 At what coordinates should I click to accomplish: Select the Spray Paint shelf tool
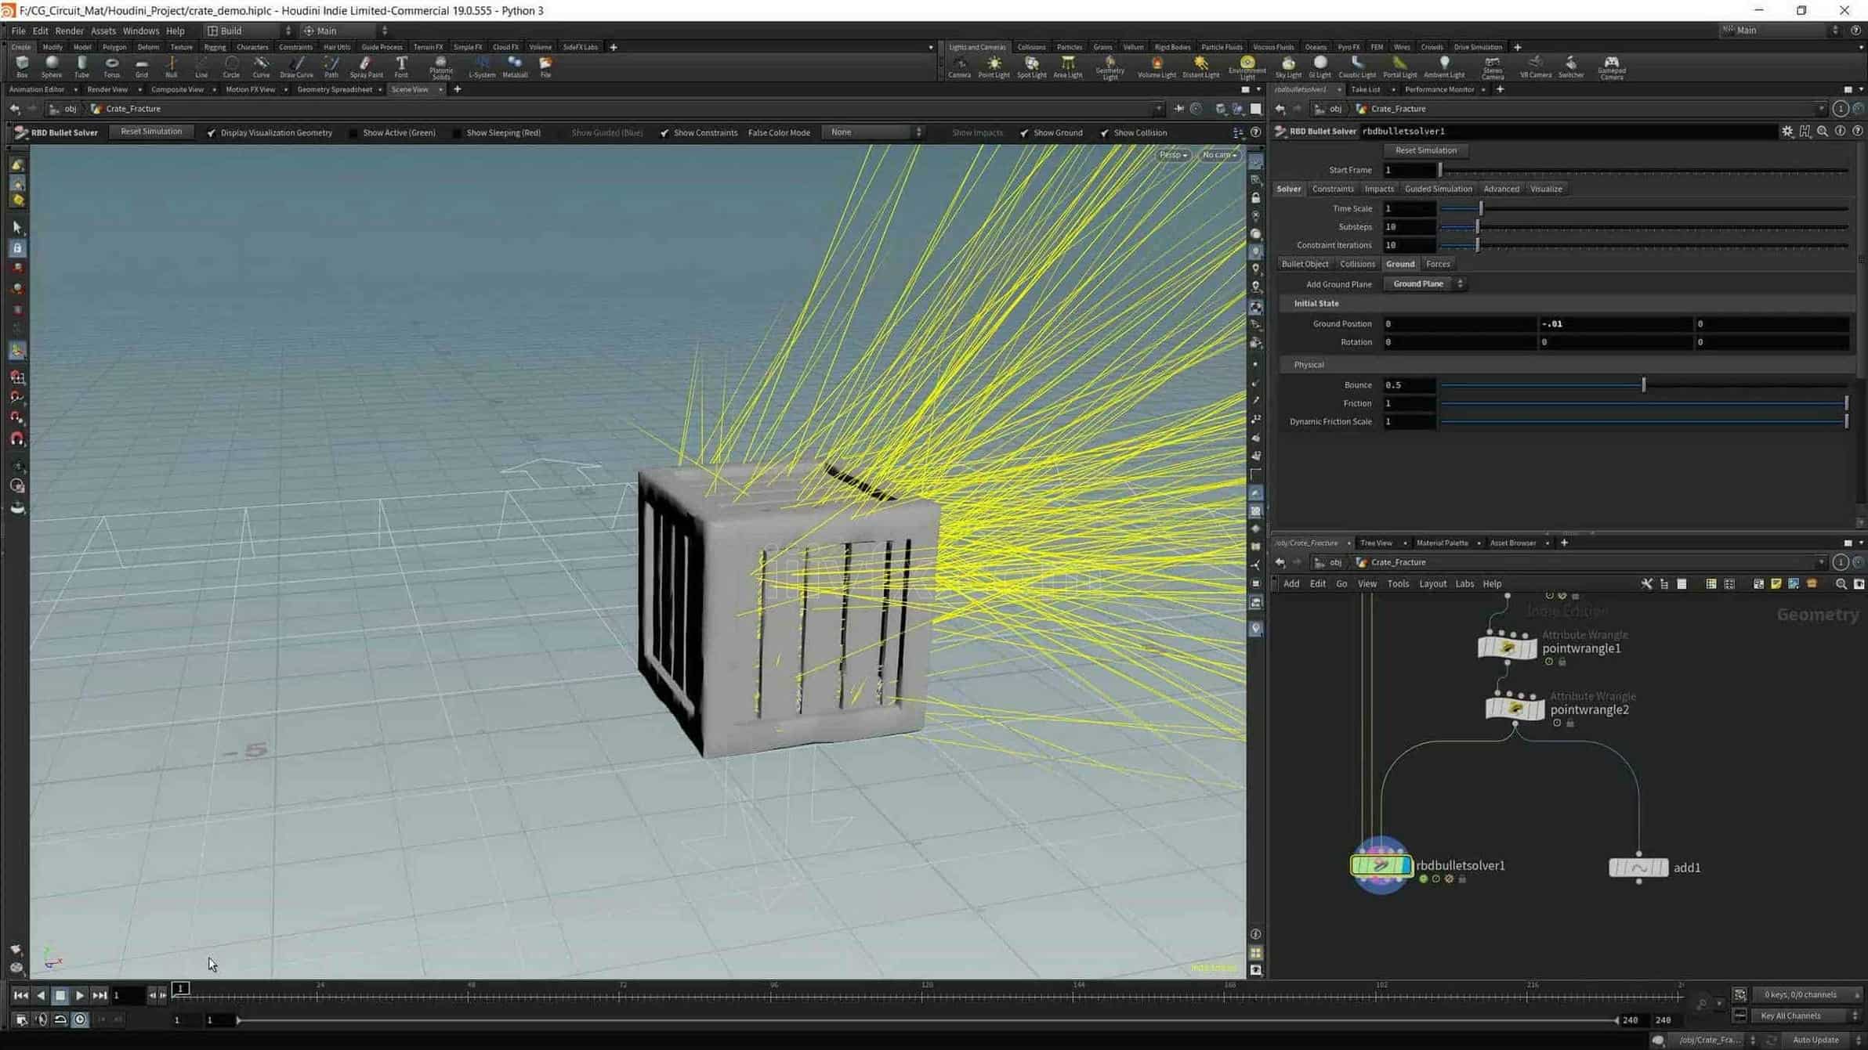(x=366, y=66)
